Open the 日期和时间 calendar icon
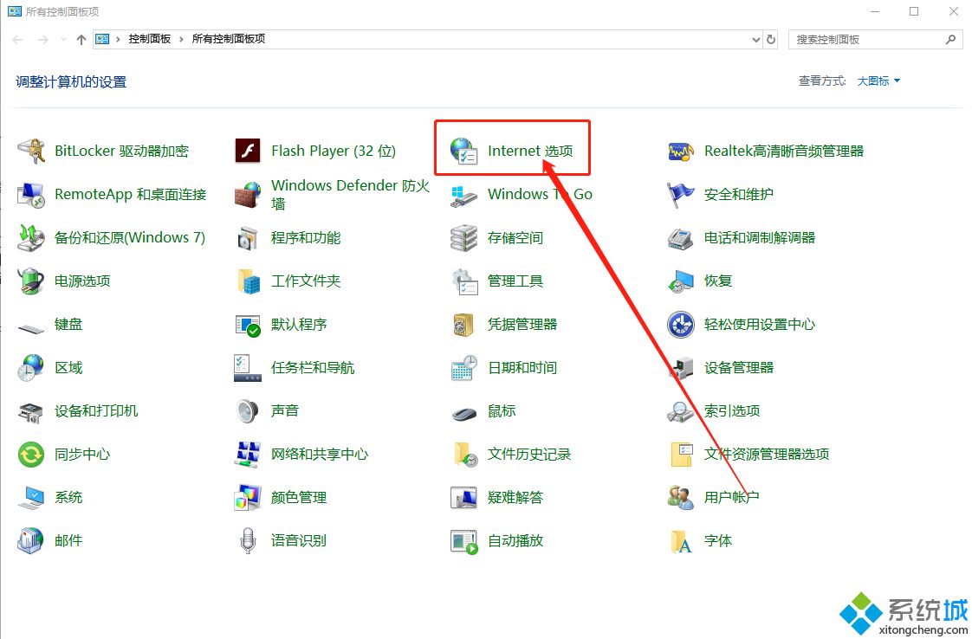The height and width of the screenshot is (639, 972). (x=463, y=367)
